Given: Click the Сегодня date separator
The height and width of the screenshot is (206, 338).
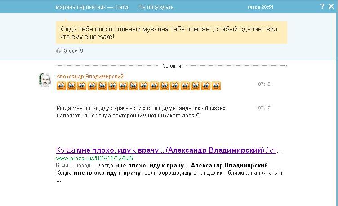Looking at the screenshot, I should pyautogui.click(x=171, y=66).
